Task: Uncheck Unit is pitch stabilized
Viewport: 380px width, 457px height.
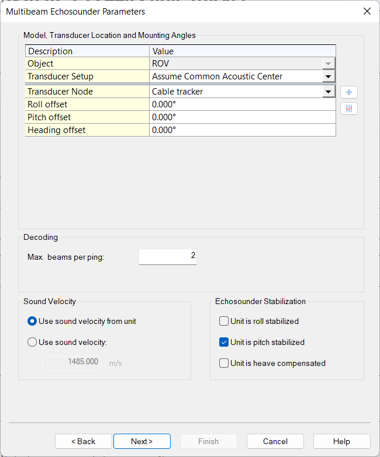Action: [224, 342]
